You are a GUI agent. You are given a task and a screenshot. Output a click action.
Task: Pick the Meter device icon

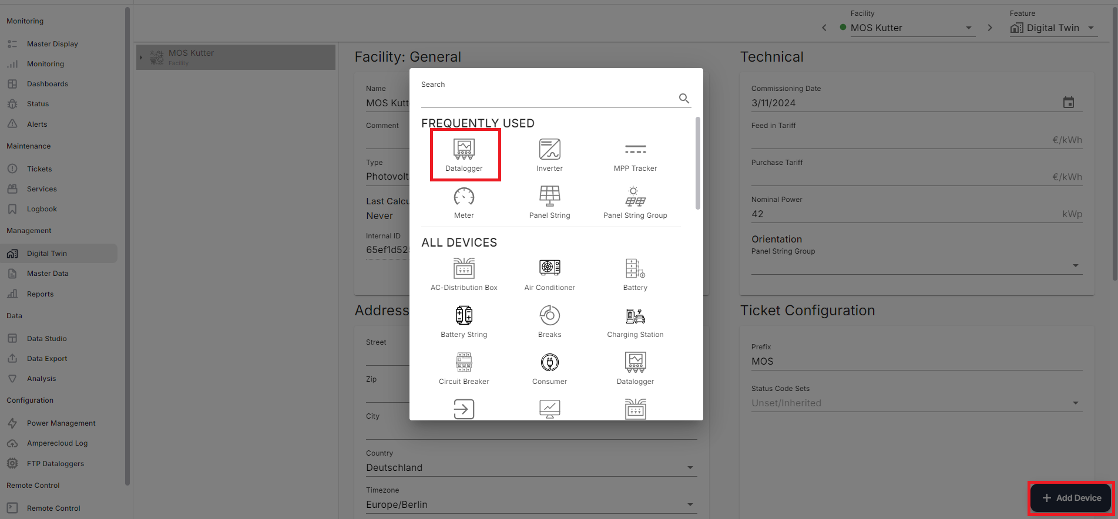pos(464,202)
